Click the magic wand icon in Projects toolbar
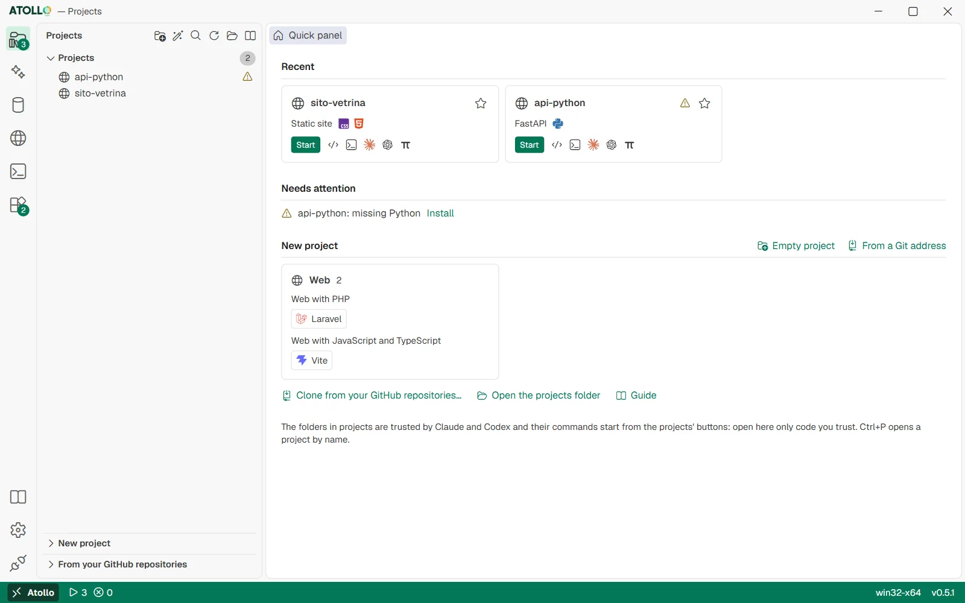 178,36
